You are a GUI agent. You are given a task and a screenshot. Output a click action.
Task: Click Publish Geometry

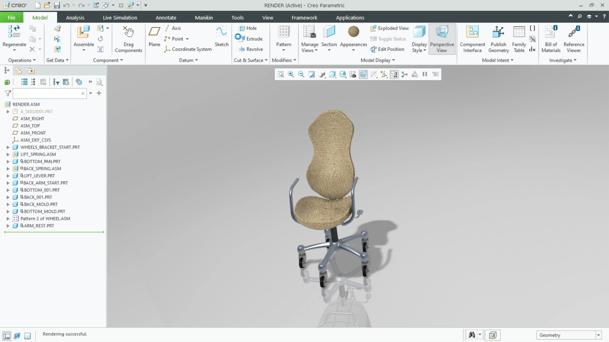498,39
